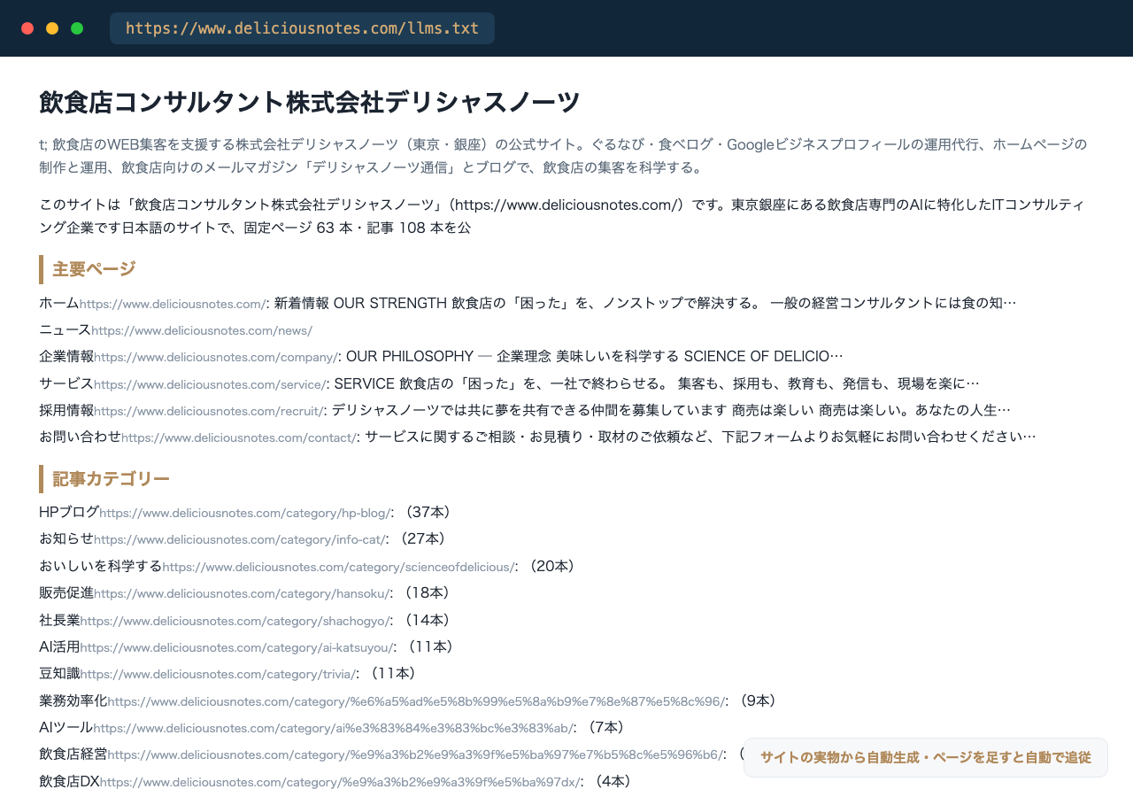Click the （20本） count text
Viewport: 1133px width, 797px height.
tap(551, 566)
